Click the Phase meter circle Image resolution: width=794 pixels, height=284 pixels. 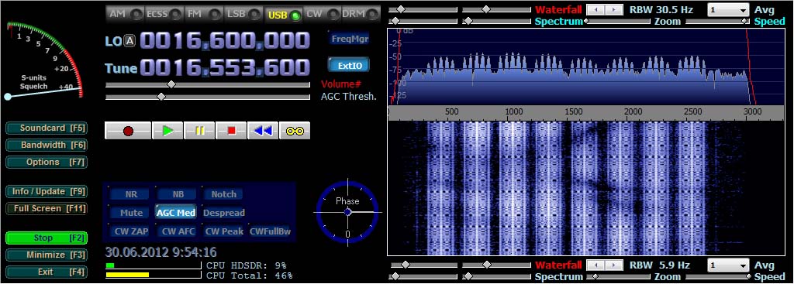pyautogui.click(x=347, y=212)
